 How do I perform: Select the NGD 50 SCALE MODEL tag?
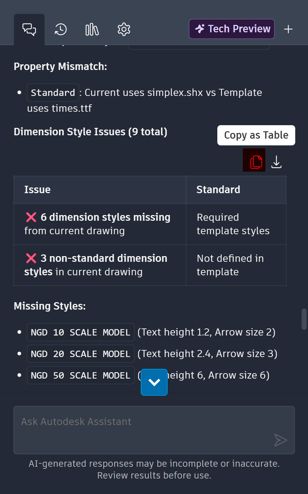click(x=81, y=376)
